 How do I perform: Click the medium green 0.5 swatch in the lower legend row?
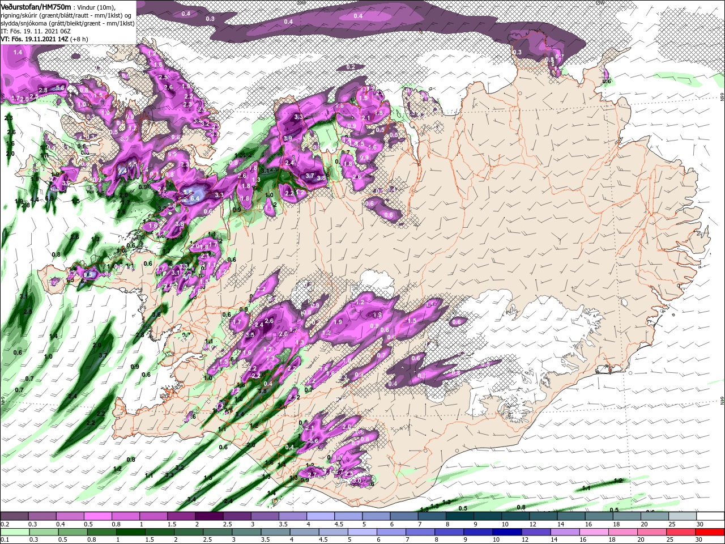click(x=72, y=532)
